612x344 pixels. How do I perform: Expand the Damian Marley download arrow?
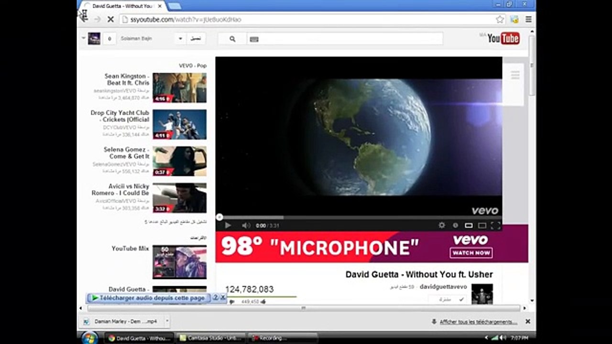tap(167, 322)
